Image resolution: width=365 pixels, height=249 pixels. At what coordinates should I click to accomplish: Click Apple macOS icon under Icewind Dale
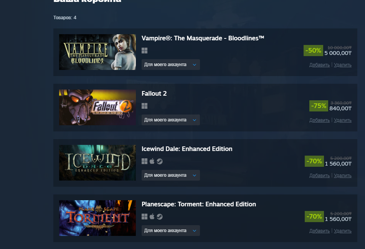pyautogui.click(x=152, y=161)
